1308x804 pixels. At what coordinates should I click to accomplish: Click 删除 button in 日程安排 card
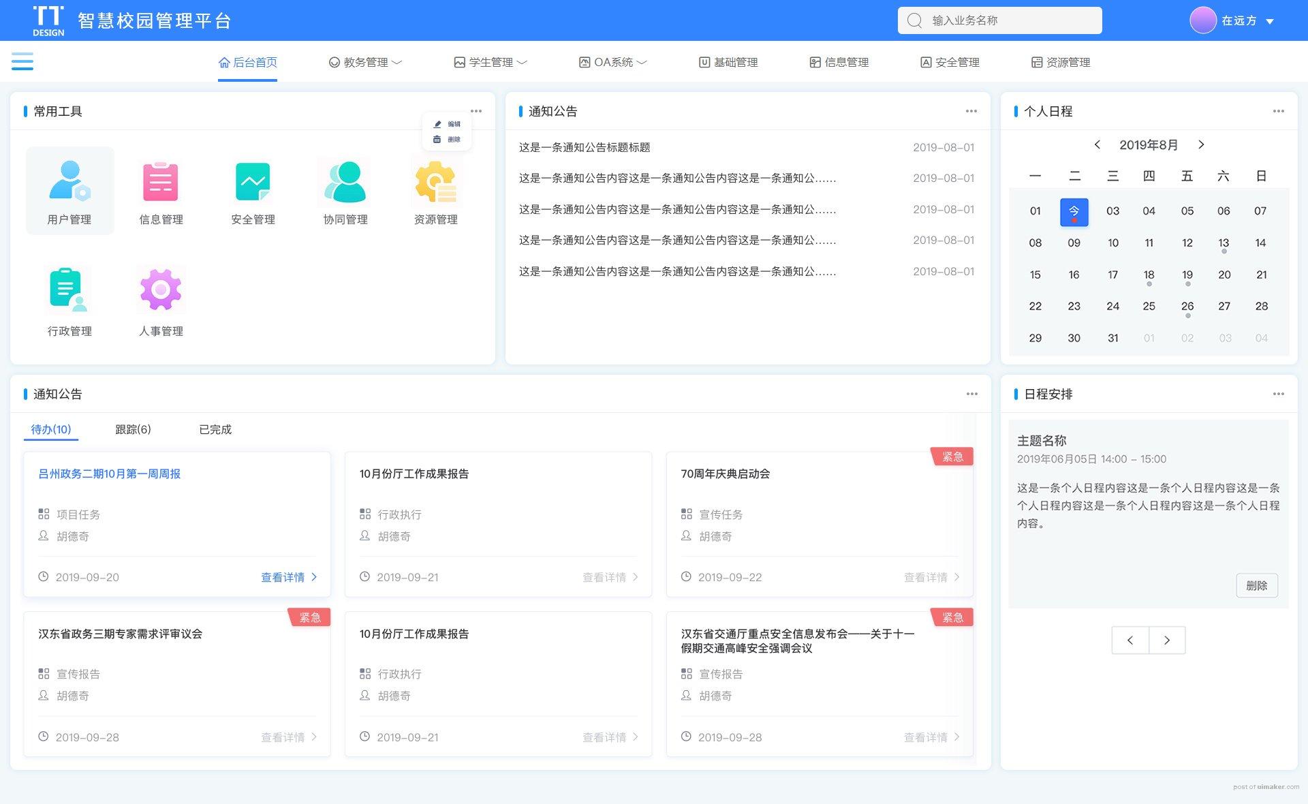[1256, 585]
